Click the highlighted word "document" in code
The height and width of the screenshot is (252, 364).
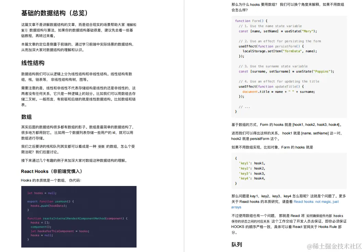(x=249, y=92)
